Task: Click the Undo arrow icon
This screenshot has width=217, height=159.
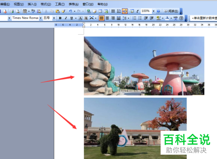Action: pos(70,11)
